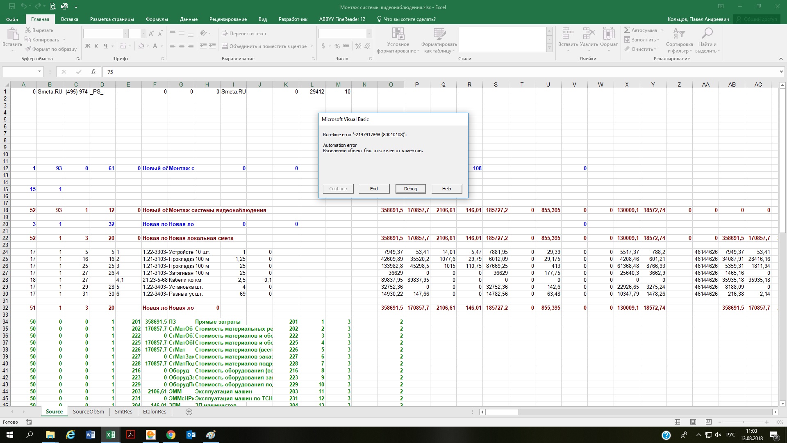Viewport: 787px width, 443px height.
Task: Click the Общий доступ share button
Action: point(756,19)
